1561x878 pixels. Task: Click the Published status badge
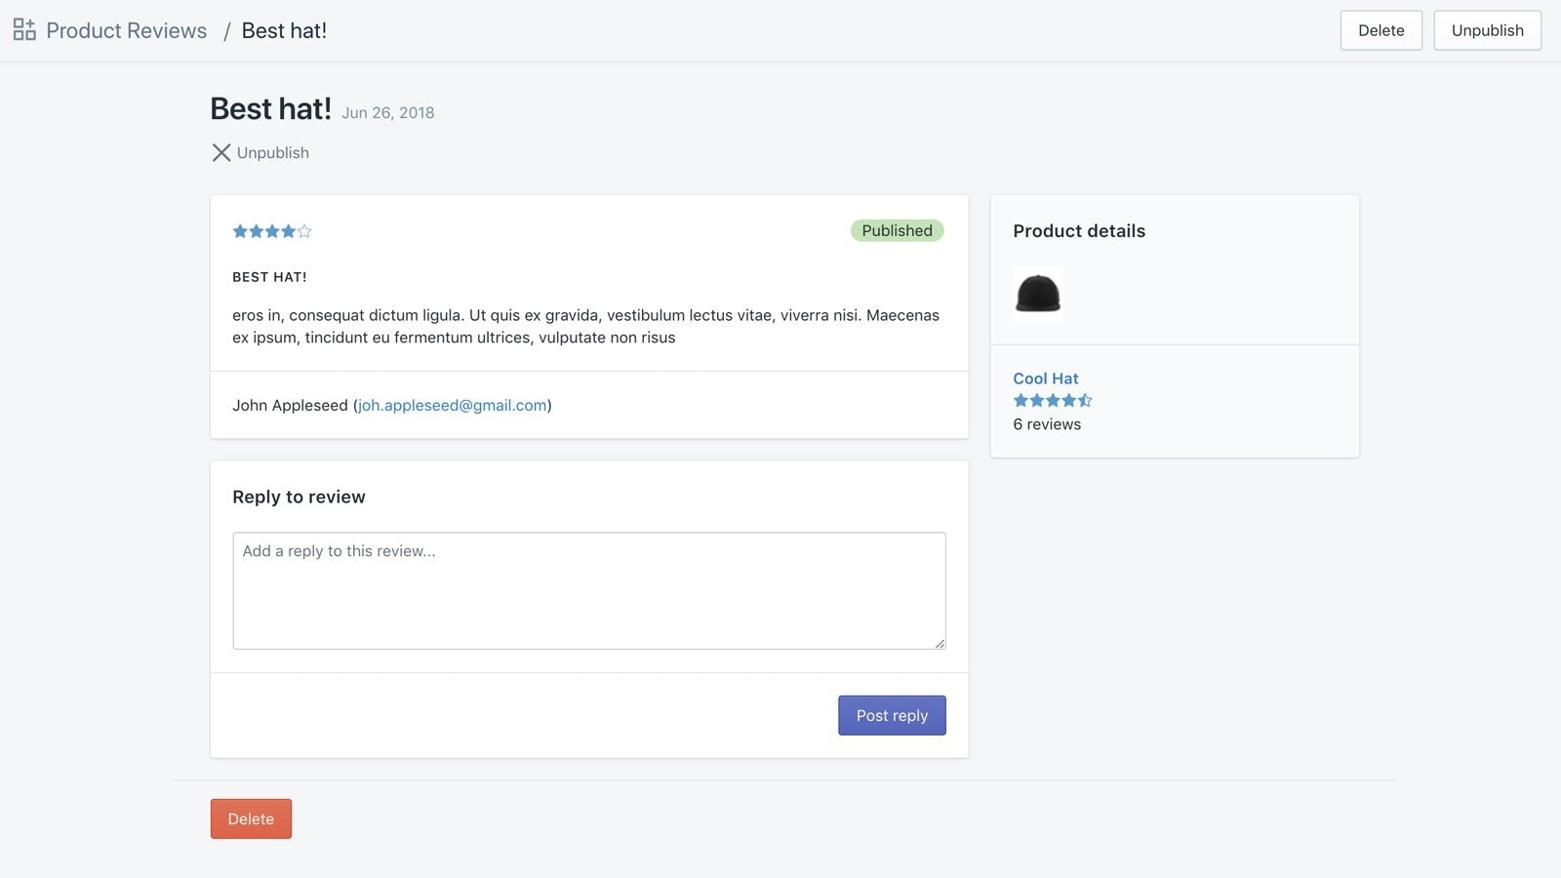coord(897,230)
